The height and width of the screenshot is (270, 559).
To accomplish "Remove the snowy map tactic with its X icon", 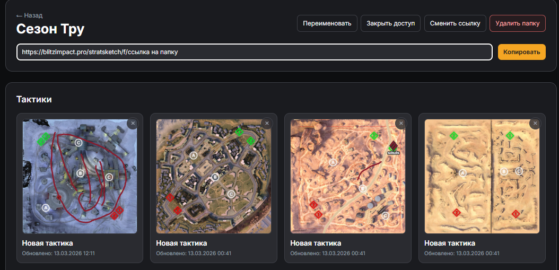I will point(133,123).
